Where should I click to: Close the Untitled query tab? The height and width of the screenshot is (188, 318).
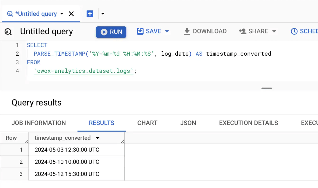click(x=71, y=14)
